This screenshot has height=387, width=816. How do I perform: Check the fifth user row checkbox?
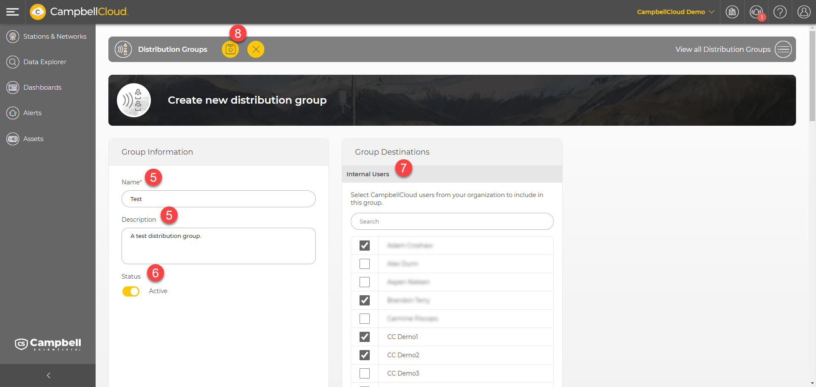(x=365, y=319)
